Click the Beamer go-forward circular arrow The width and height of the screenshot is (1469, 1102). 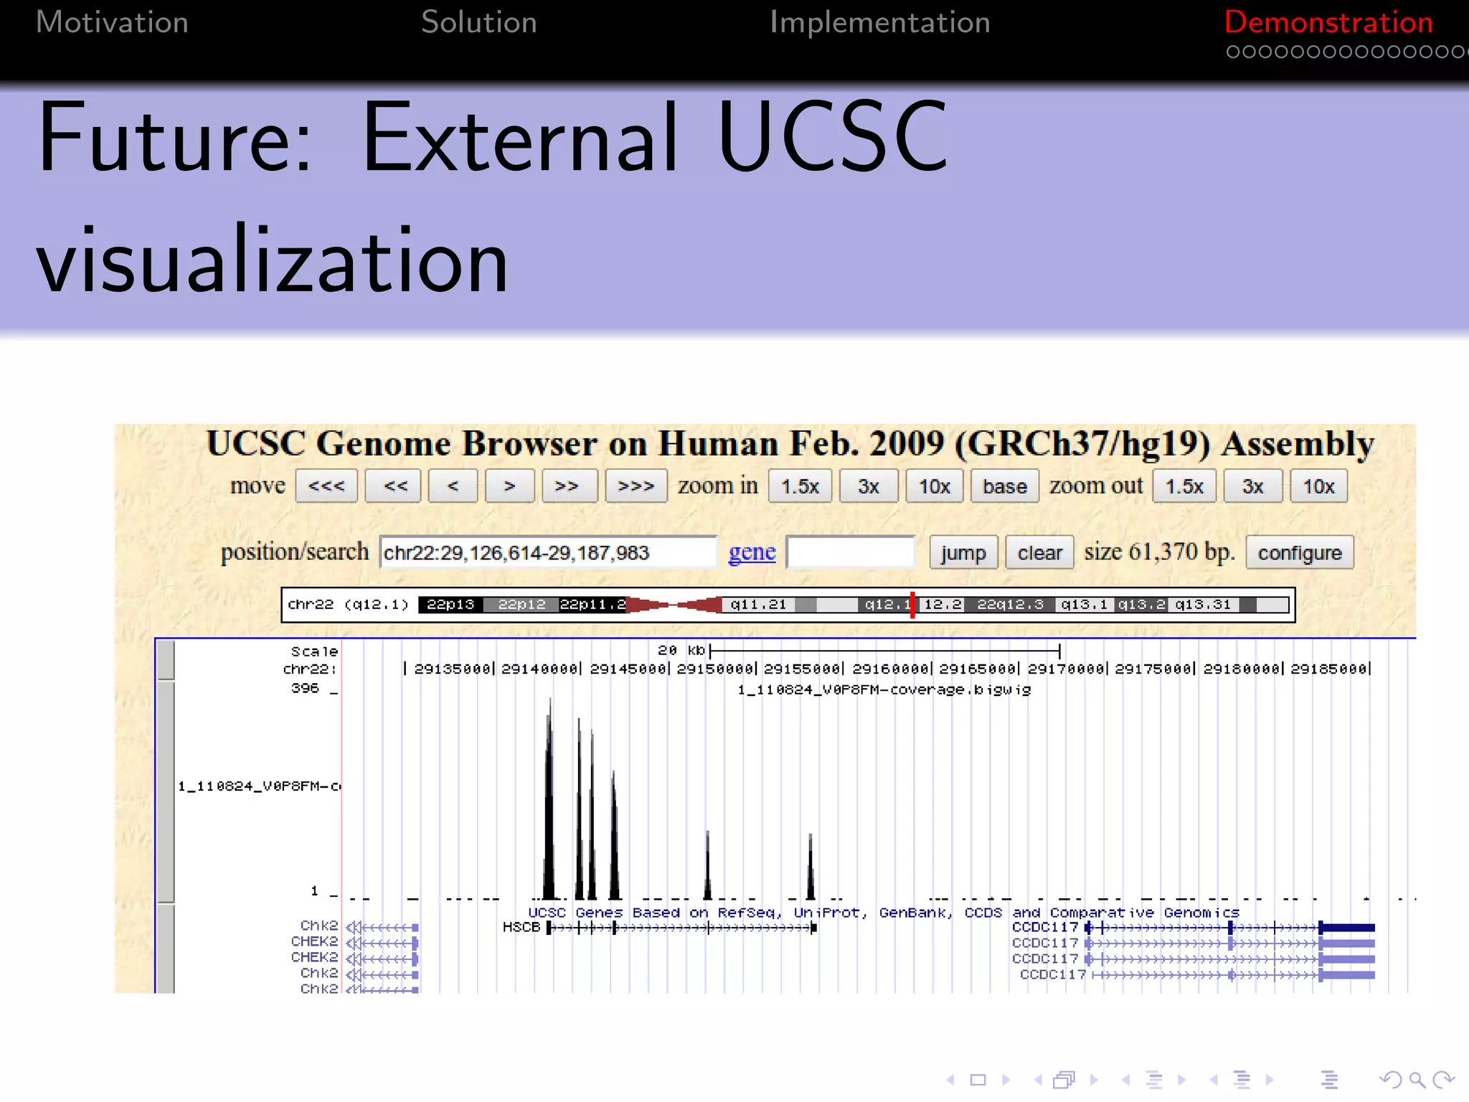(1443, 1080)
